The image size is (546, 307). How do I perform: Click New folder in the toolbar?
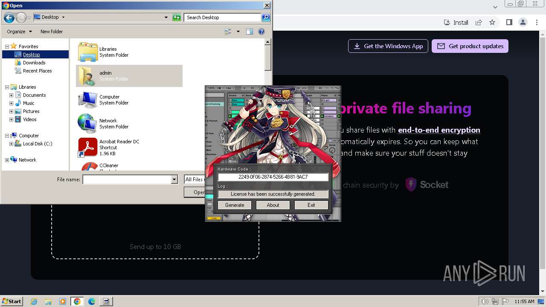(52, 32)
